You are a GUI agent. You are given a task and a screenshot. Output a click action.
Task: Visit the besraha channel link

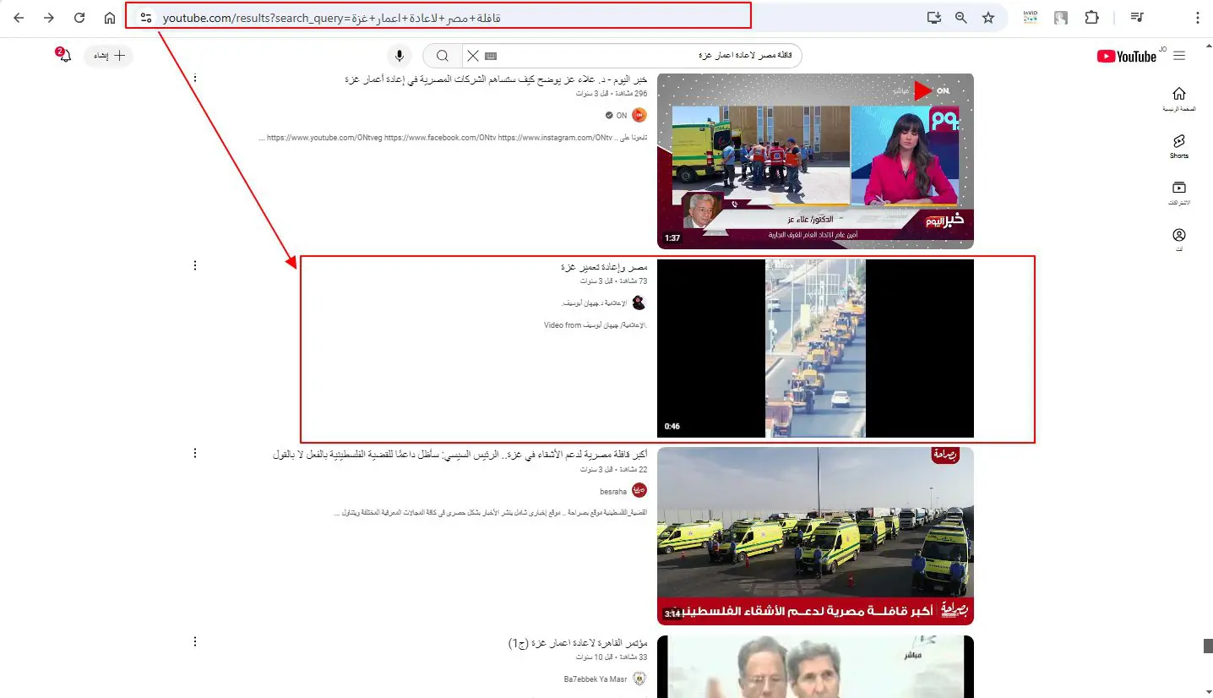coord(614,491)
